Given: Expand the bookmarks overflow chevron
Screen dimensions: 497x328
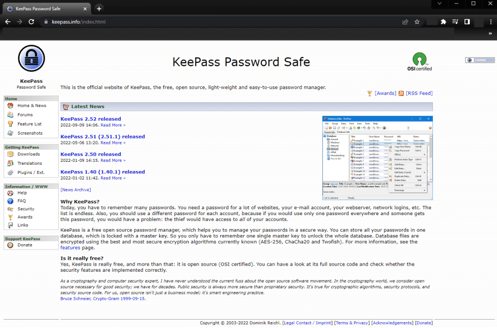Looking at the screenshot, I should click(490, 33).
